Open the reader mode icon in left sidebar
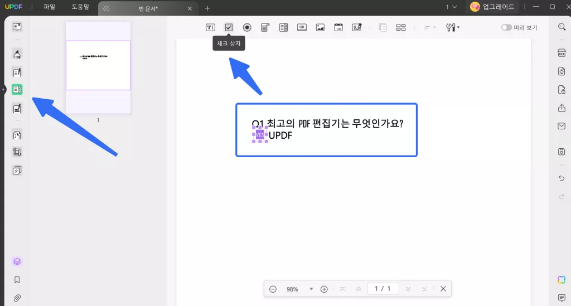This screenshot has height=306, width=571. coord(17,27)
